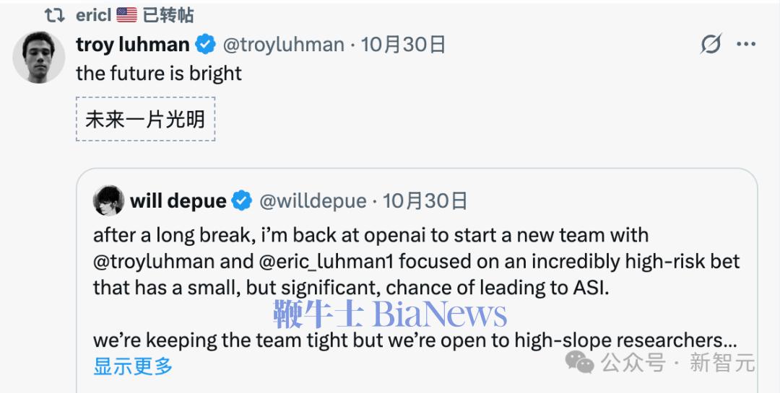
Task: Click the quoted post's 10月30日 date
Action: 425,200
